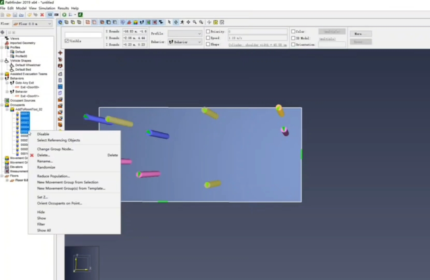Screen dimensions: 430x280
Task: Toggle the show occupants icon
Action: click(136, 22)
